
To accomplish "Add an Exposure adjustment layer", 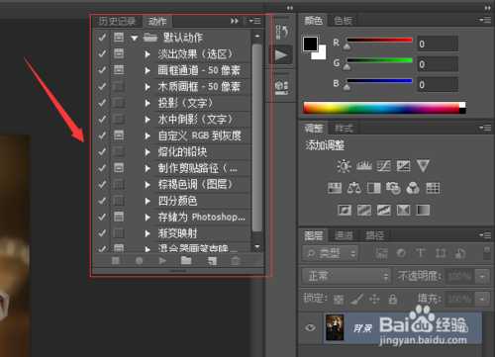I will [x=403, y=166].
